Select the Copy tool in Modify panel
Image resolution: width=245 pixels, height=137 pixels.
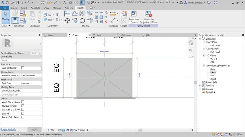(75, 20)
